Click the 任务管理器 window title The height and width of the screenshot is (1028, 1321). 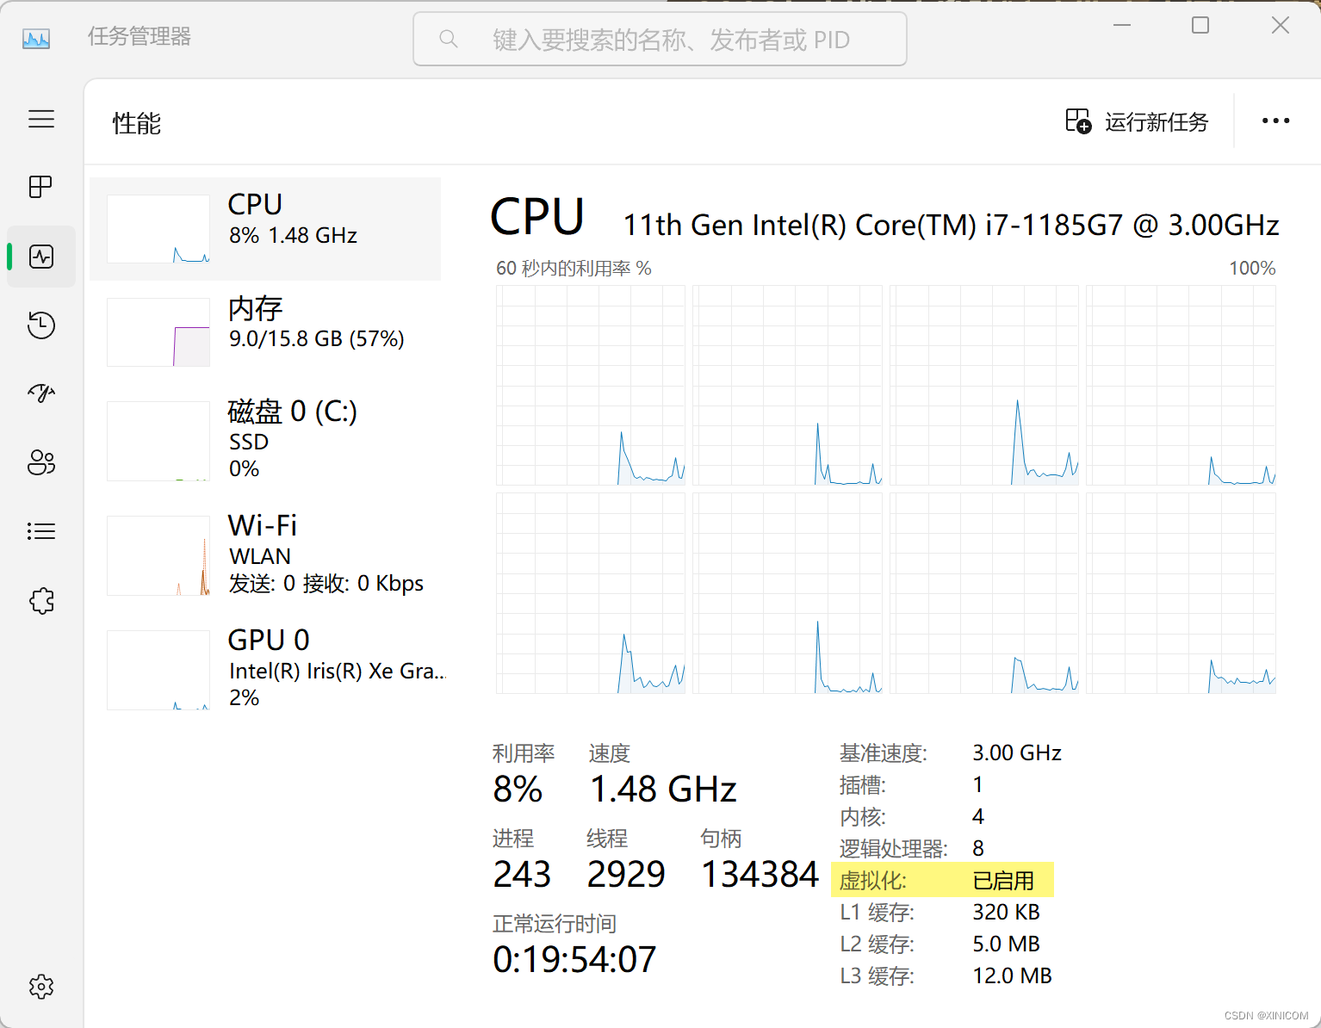(140, 36)
